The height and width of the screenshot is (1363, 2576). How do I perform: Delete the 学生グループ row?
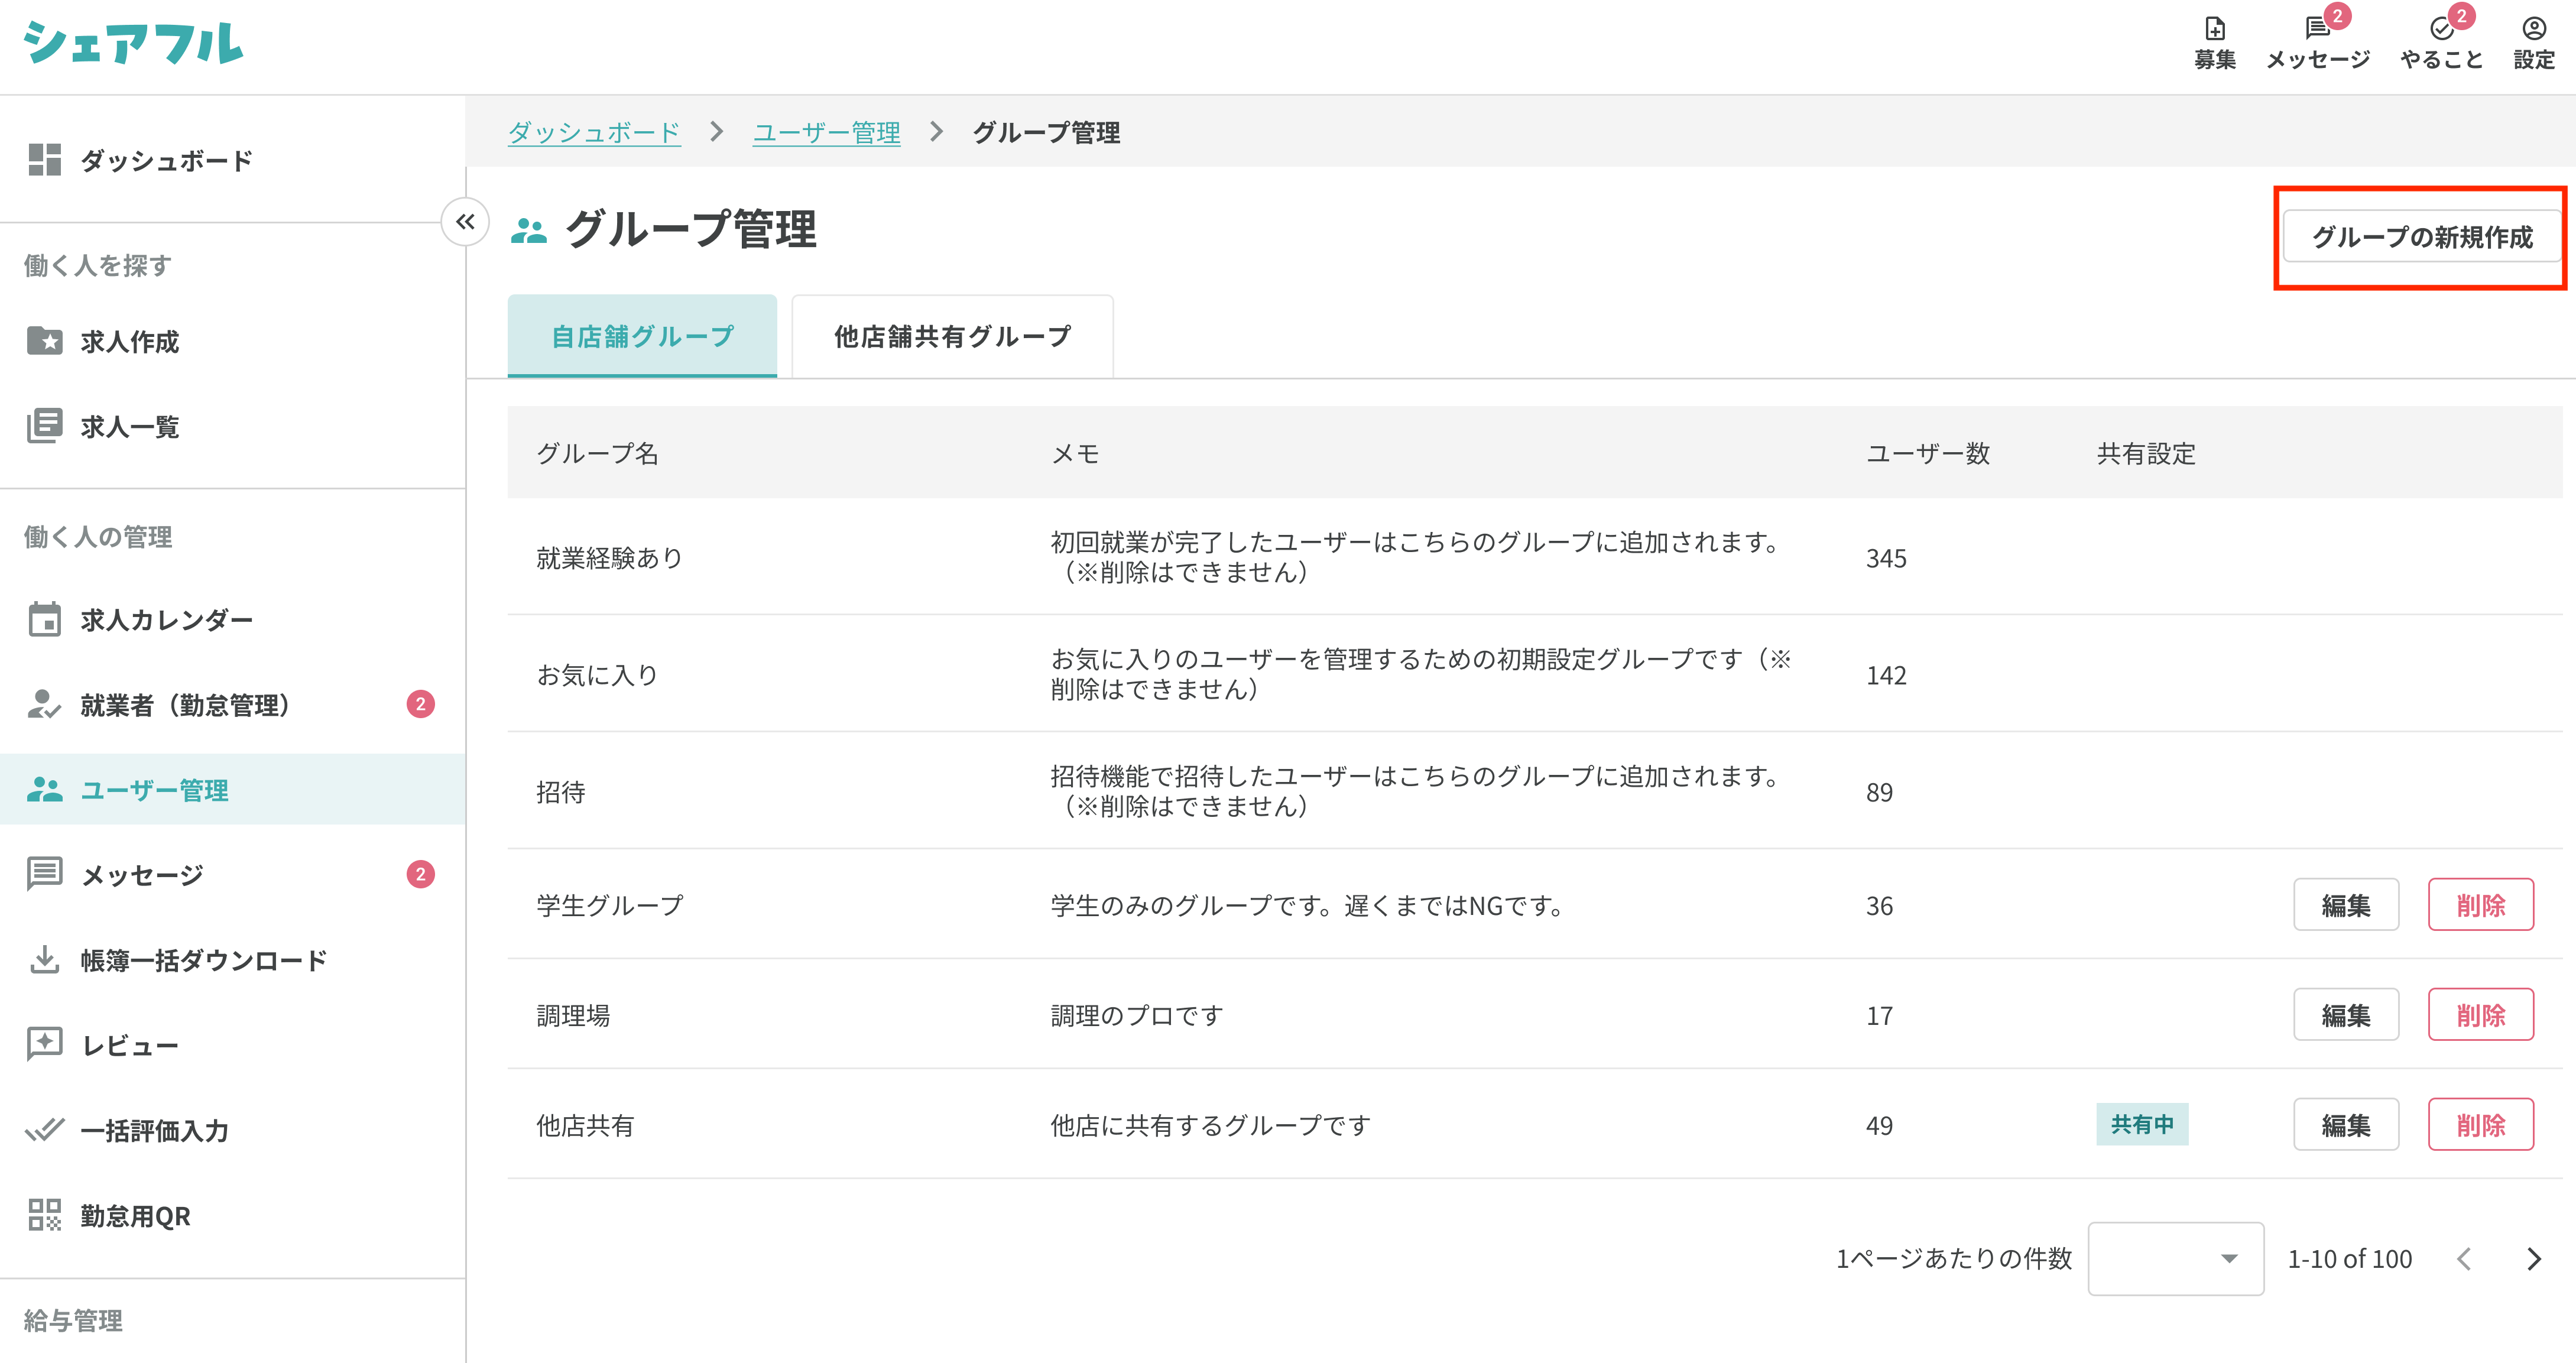pos(2480,904)
